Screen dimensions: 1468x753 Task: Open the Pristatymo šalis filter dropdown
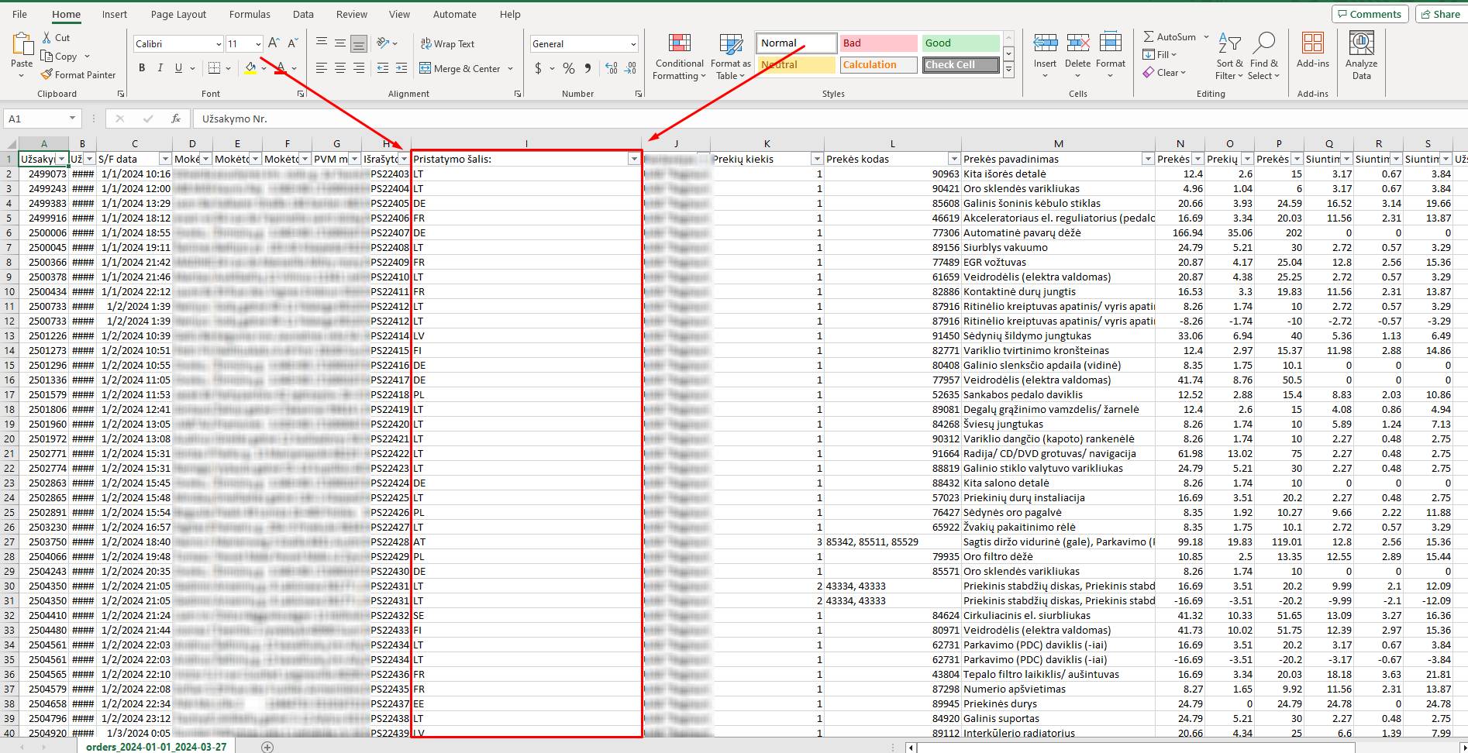634,158
